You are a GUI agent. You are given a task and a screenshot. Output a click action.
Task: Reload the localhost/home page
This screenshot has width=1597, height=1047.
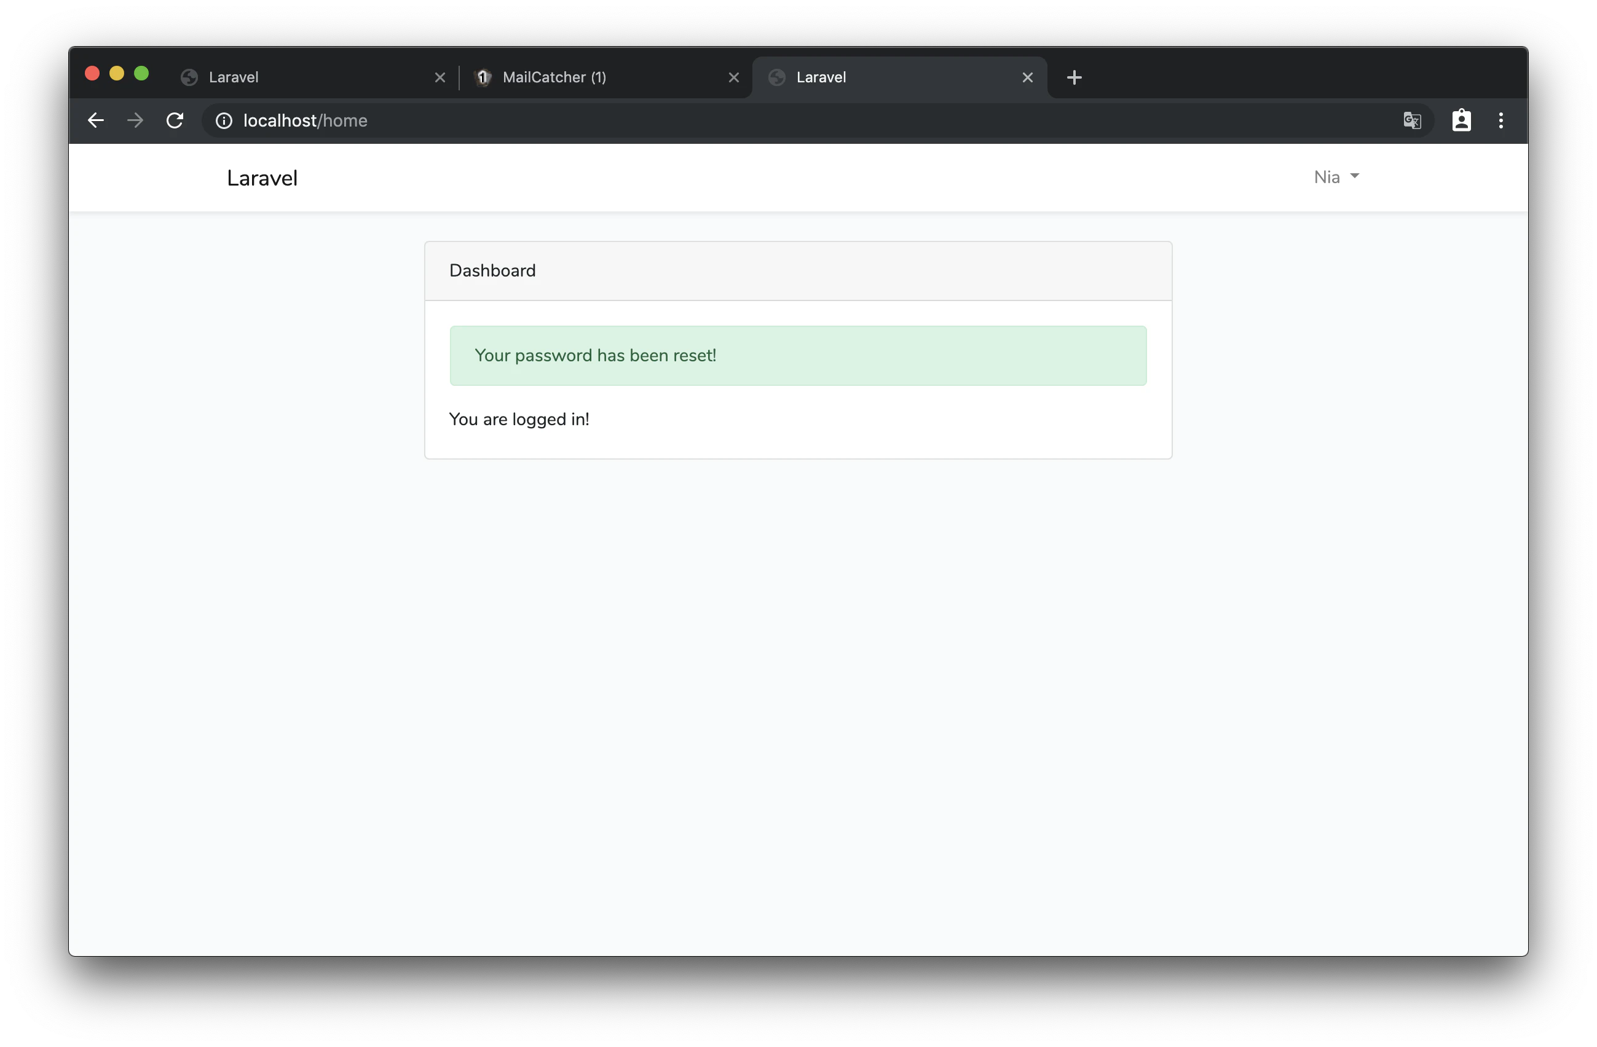175,120
